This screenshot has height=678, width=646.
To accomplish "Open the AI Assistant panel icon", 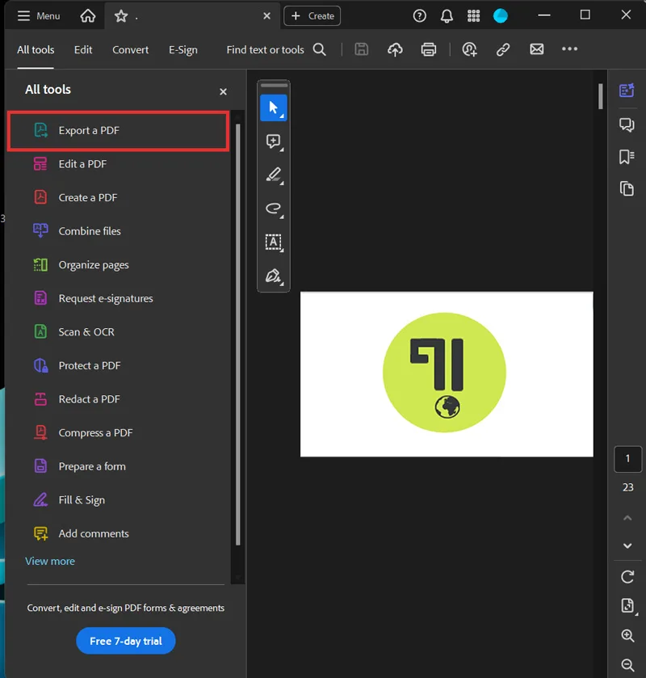I will coord(627,91).
